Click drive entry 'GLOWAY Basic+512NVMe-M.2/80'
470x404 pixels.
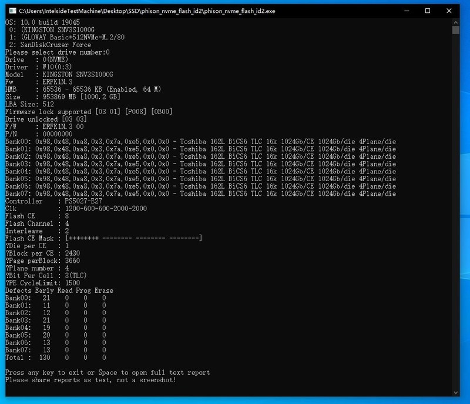pos(66,37)
